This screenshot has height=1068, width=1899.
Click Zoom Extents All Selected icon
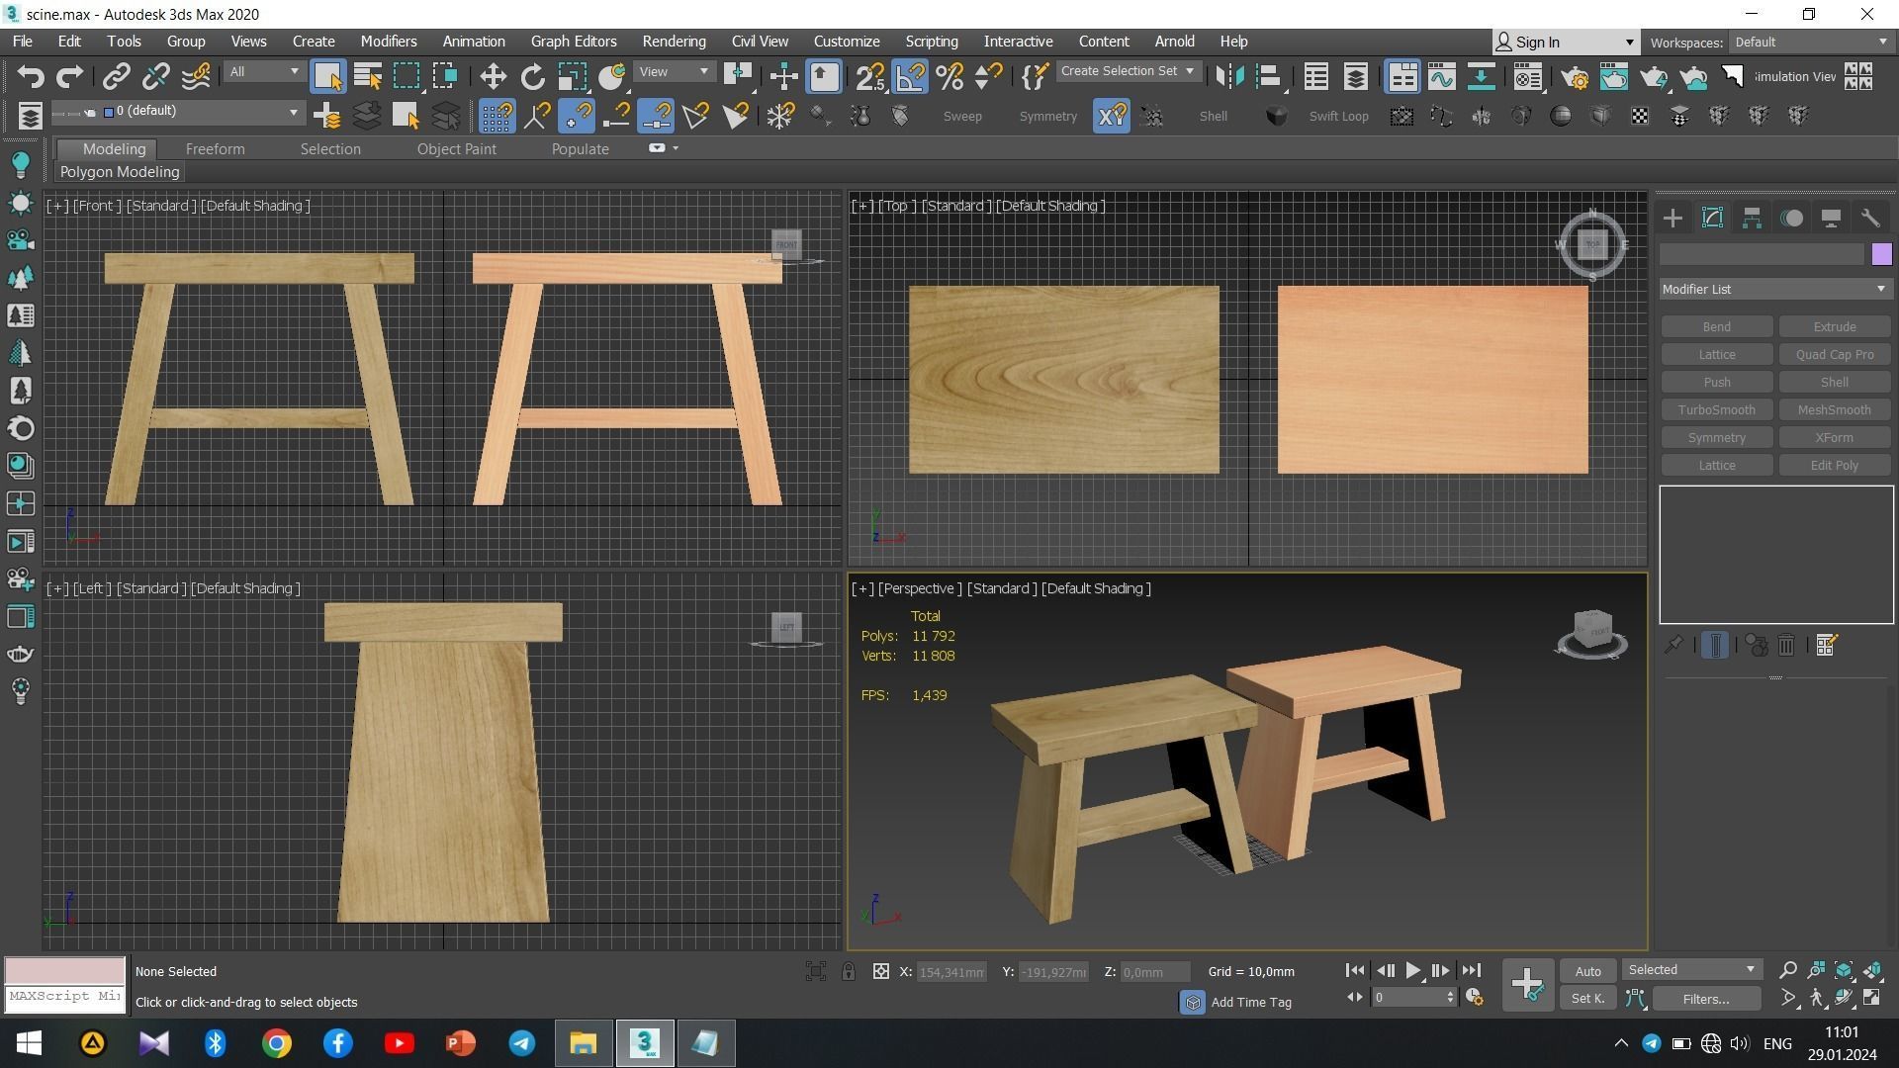pyautogui.click(x=1872, y=970)
